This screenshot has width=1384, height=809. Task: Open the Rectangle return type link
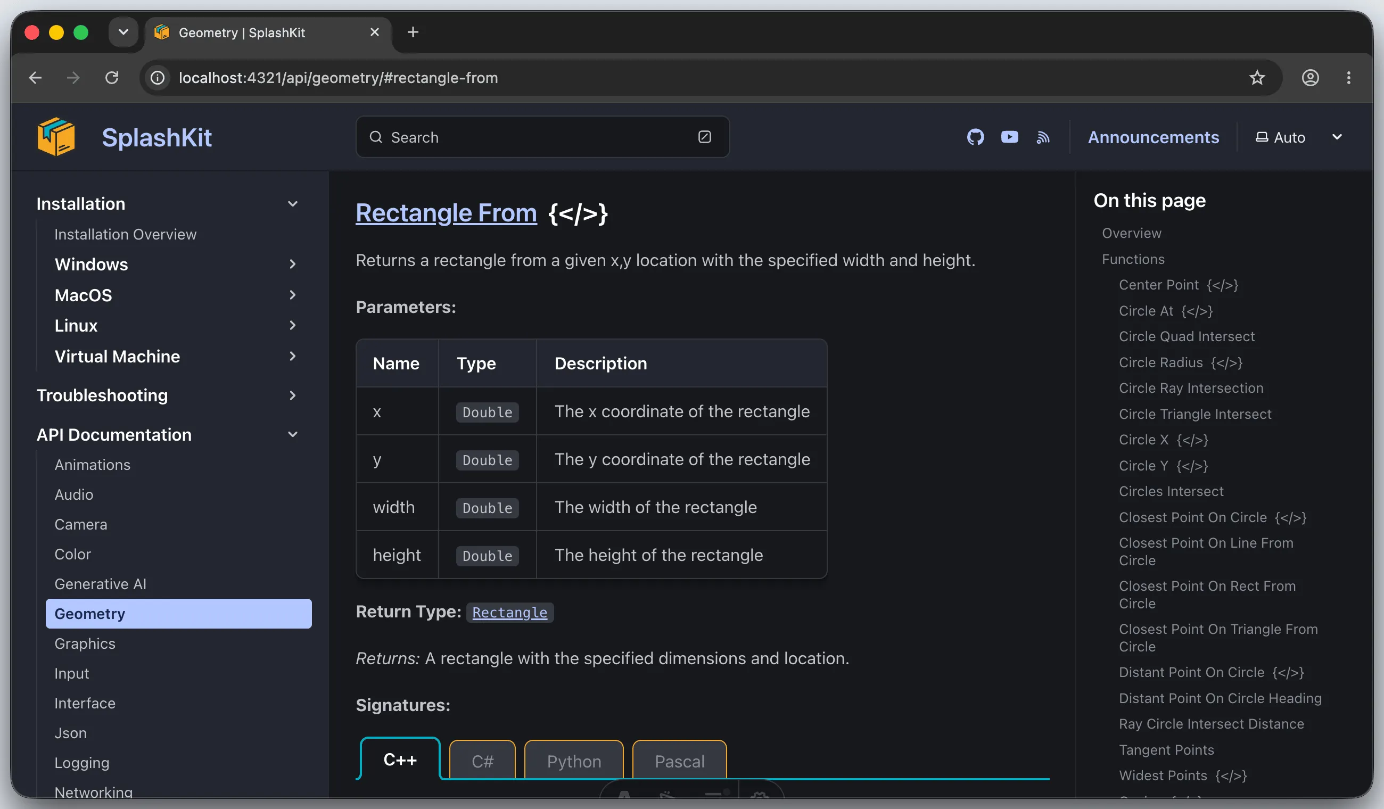pyautogui.click(x=509, y=613)
